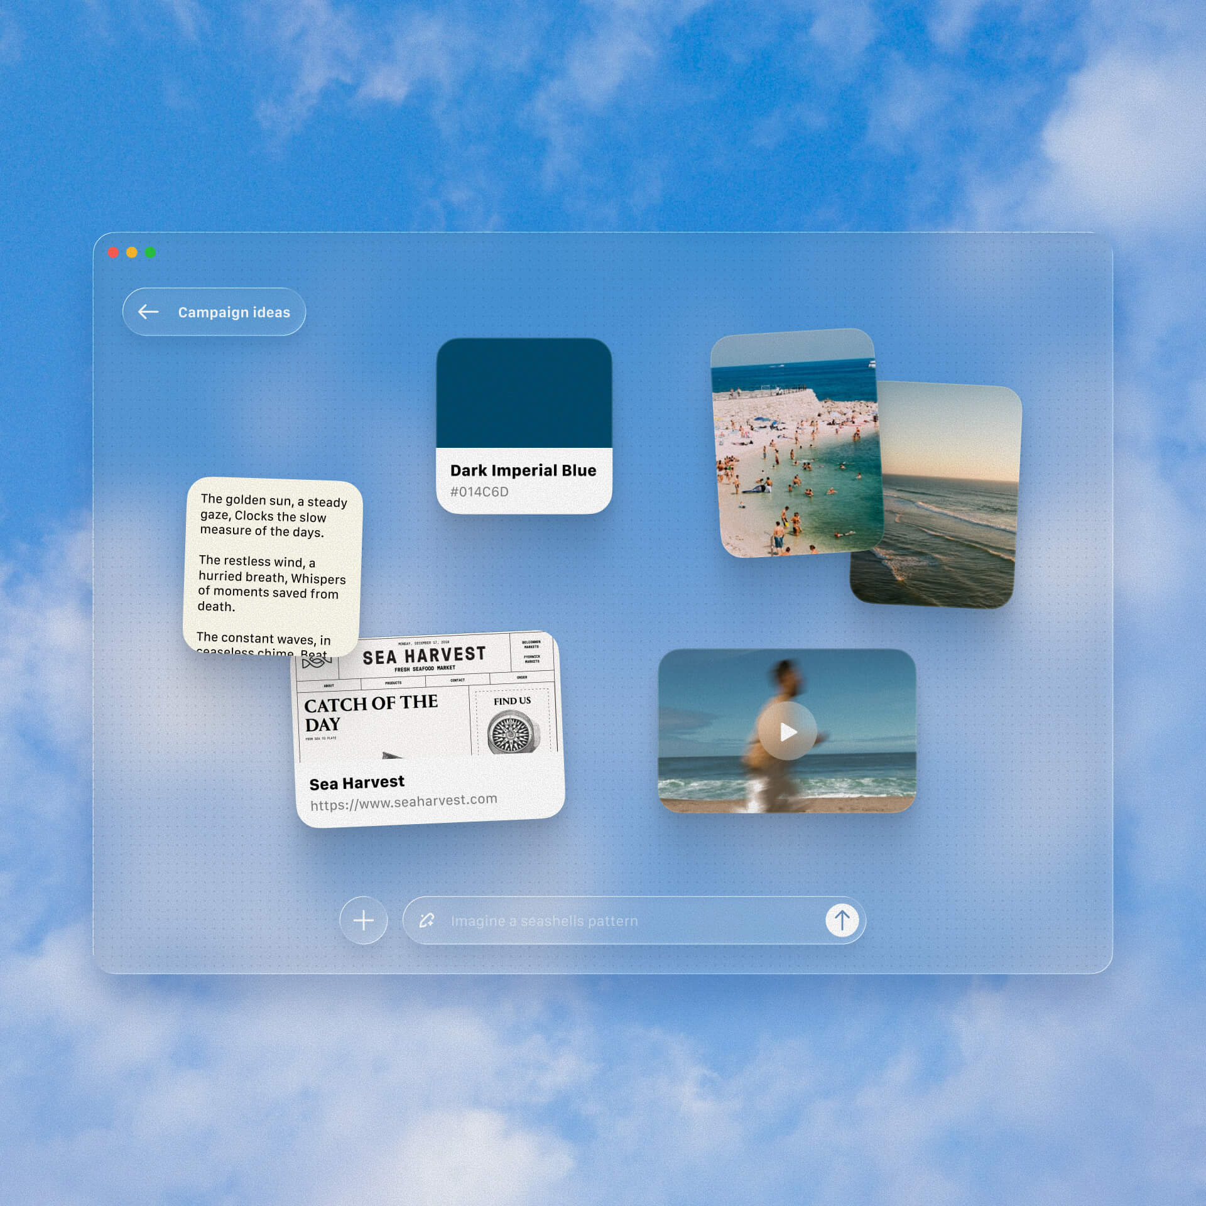Click the fish logo on Sea Harvest preview

(x=316, y=662)
